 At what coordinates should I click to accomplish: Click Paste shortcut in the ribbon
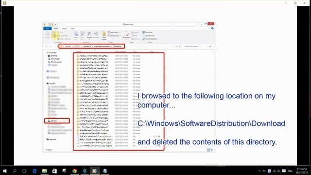point(64,39)
